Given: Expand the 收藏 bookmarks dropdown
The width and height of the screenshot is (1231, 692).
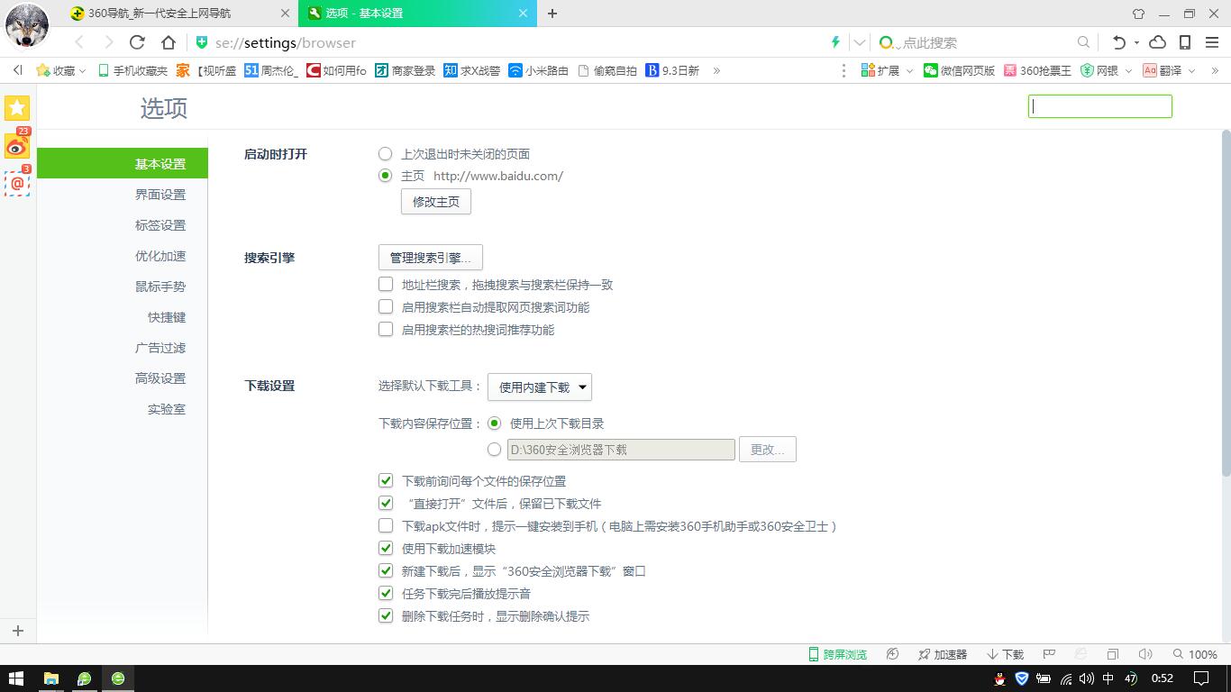Looking at the screenshot, I should tap(61, 70).
